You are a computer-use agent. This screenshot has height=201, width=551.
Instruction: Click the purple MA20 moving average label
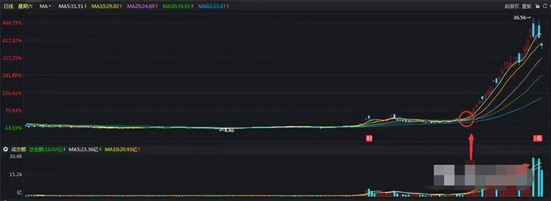(142, 6)
